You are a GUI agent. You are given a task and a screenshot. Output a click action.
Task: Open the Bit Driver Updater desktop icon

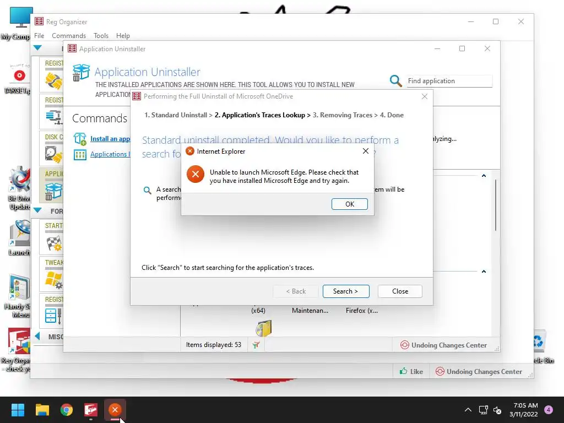coord(19,188)
